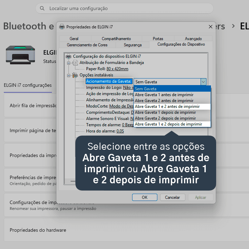Select Configurações do Dispositivo tab

tap(181, 44)
